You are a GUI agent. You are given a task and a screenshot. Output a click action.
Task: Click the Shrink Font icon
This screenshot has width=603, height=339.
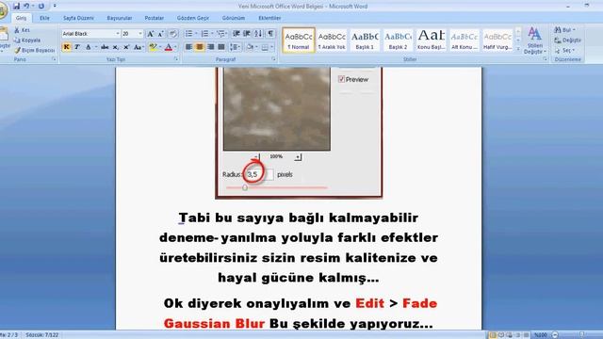tap(161, 34)
